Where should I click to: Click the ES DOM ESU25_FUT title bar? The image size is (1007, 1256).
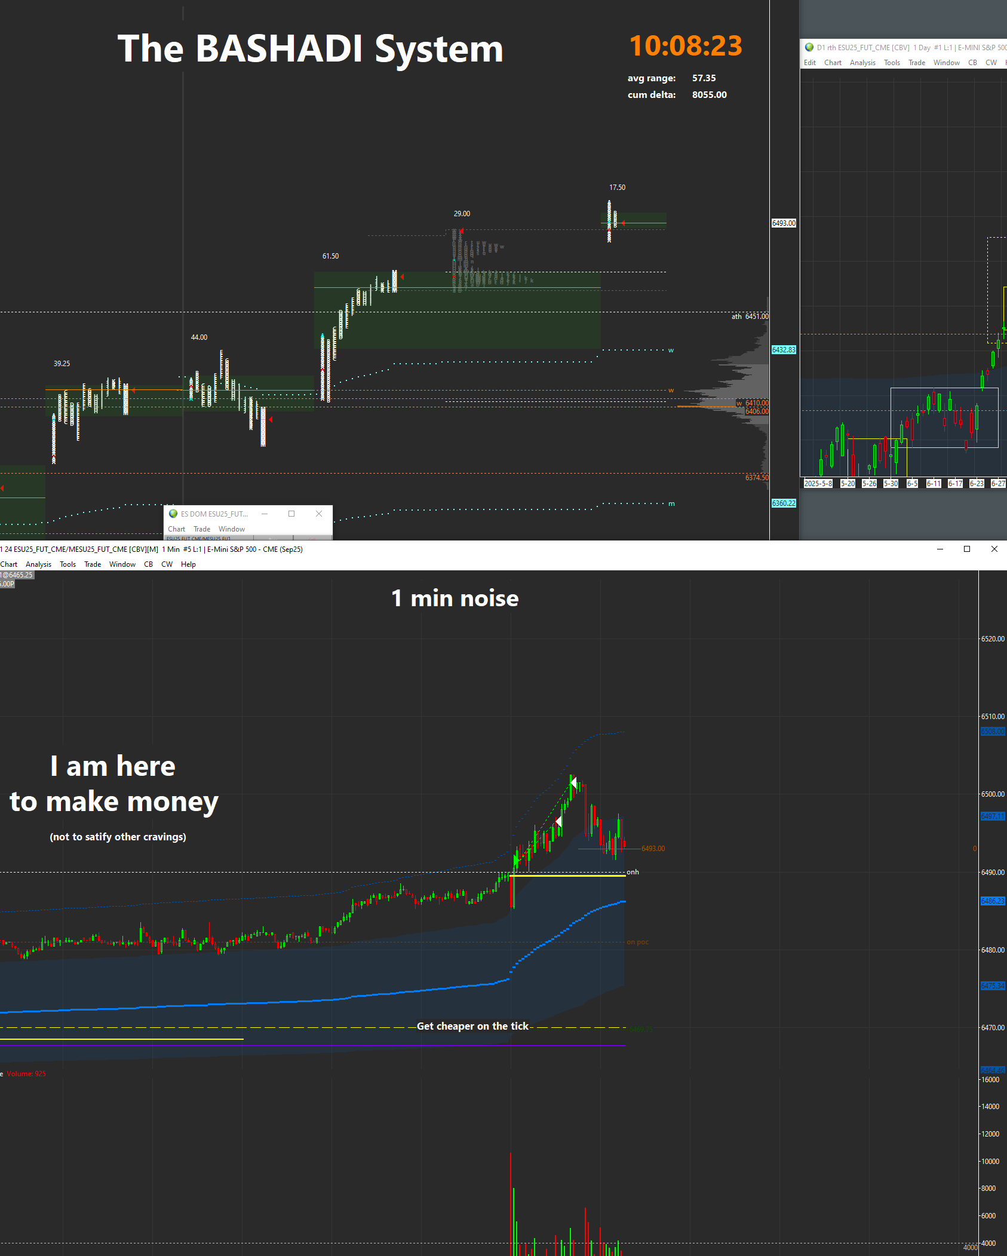pos(214,514)
